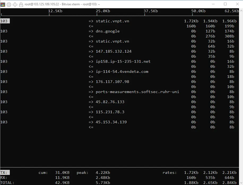Click the 5.73Kb peak total value
The width and height of the screenshot is (243, 185).
click(103, 183)
